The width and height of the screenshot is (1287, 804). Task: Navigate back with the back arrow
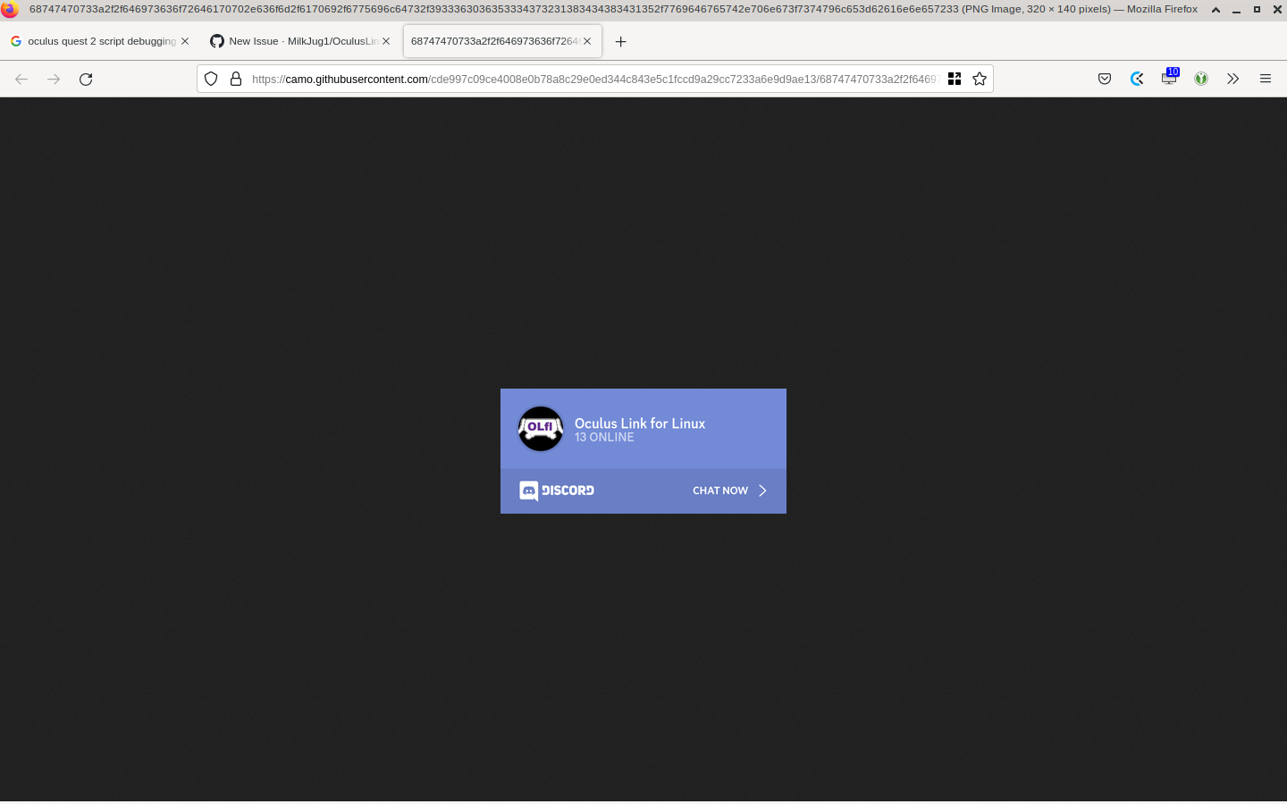21,79
